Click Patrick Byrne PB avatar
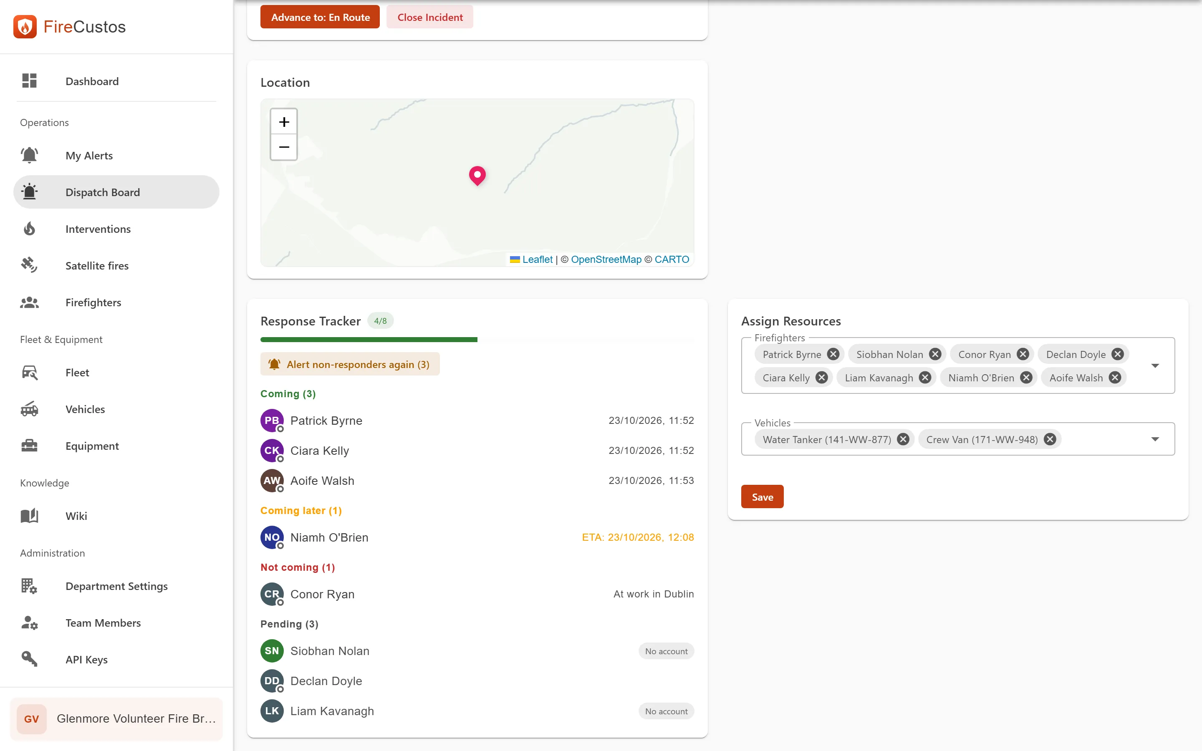 272,420
